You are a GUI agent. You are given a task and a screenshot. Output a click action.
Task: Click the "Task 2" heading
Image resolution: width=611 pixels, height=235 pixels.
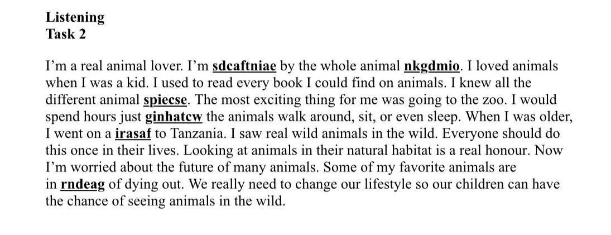pyautogui.click(x=66, y=34)
